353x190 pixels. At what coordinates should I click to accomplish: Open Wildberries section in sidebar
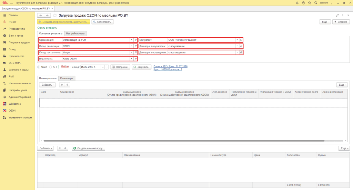pyautogui.click(x=14, y=104)
